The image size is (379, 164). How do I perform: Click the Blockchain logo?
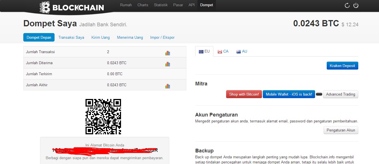[x=72, y=7]
